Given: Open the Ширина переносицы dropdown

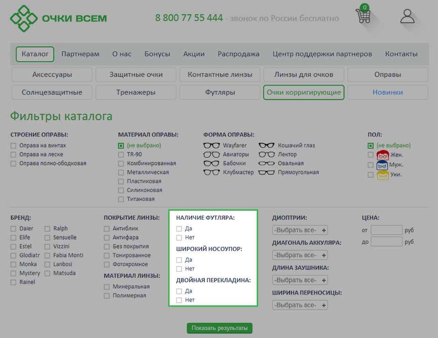Looking at the screenshot, I should pyautogui.click(x=300, y=305).
